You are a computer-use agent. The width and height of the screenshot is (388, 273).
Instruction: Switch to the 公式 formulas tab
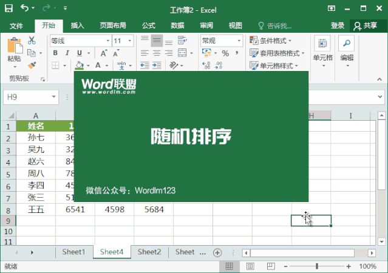(x=149, y=25)
